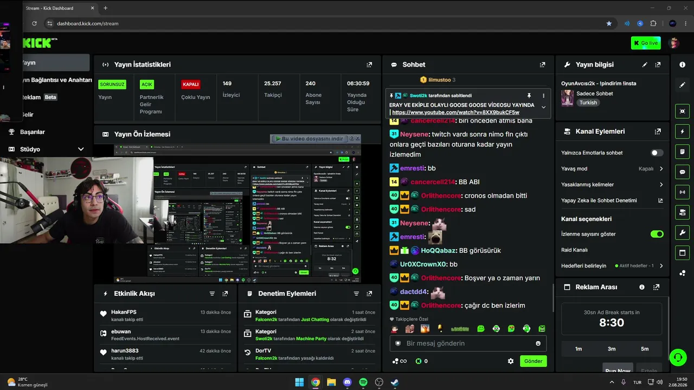Image resolution: width=694 pixels, height=390 pixels.
Task: Open filter options in Etkinlik Akışı
Action: 212,294
